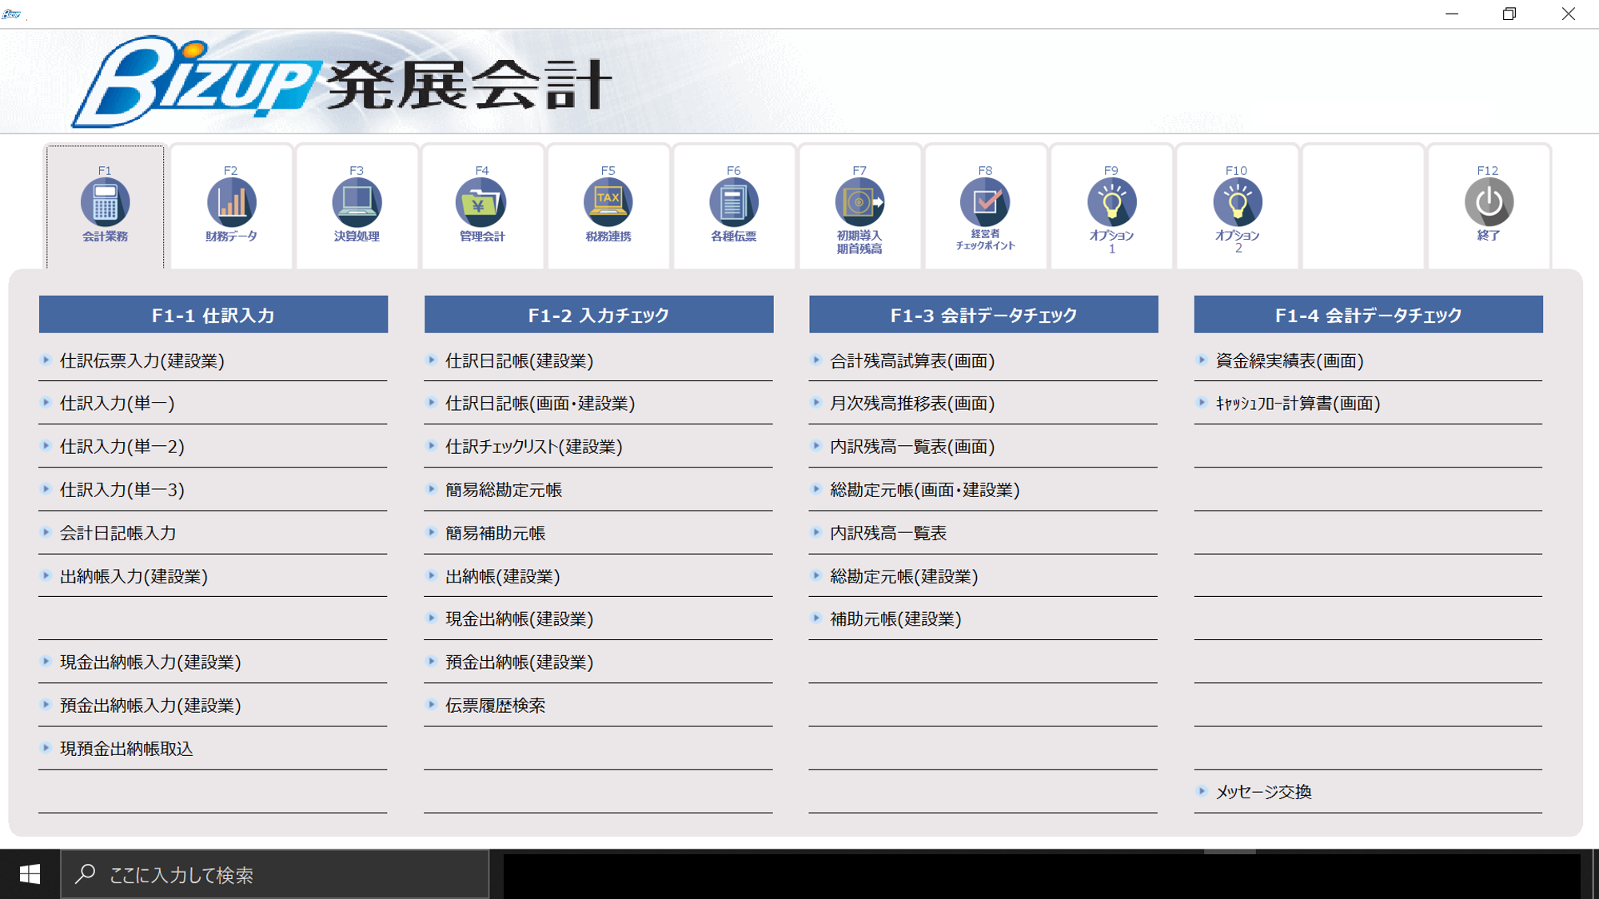This screenshot has width=1599, height=899.
Task: Select 簡易総勘定元帳 in 入力チェック
Action: [504, 490]
